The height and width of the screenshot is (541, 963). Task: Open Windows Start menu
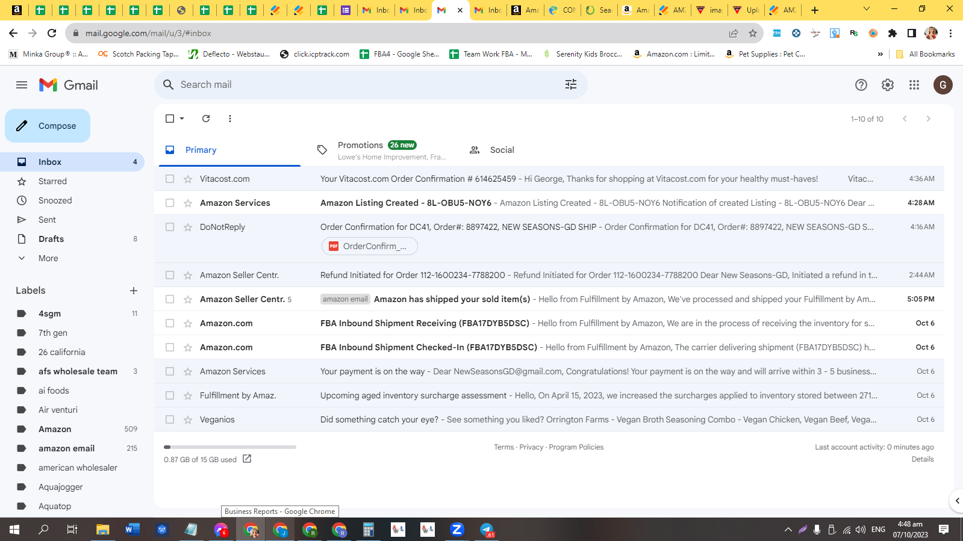14,530
